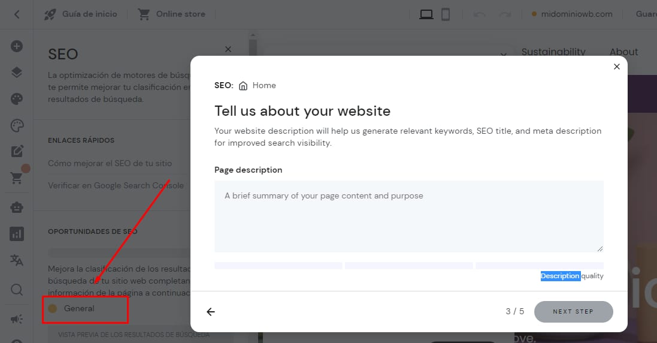
Task: Click the SEO magnifier icon in sidebar
Action: [17, 290]
